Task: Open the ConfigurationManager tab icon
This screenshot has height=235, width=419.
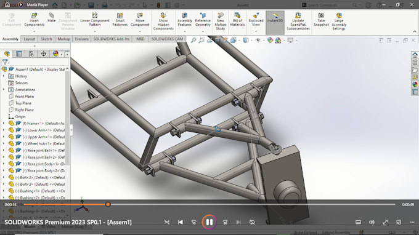Action: [x=31, y=54]
